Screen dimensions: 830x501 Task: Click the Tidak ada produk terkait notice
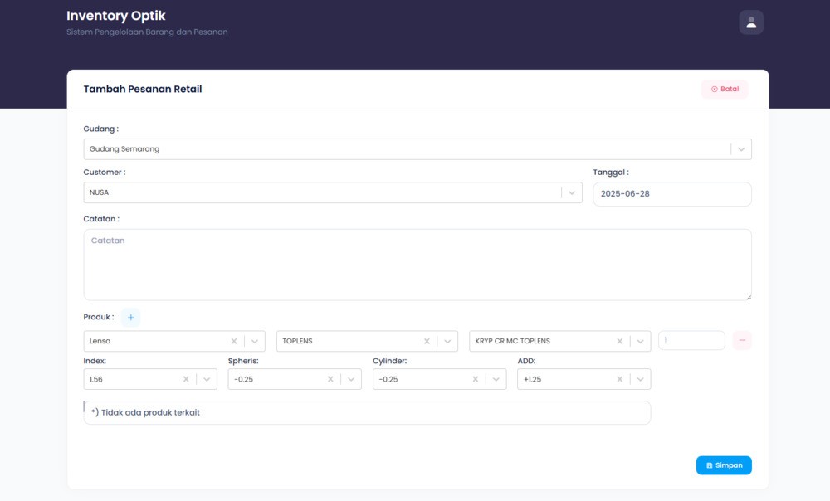[x=367, y=412]
